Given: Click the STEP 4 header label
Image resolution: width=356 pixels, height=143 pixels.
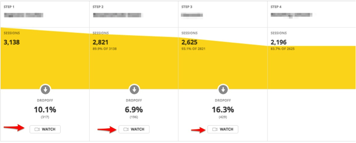Looking at the screenshot, I should click(x=276, y=7).
